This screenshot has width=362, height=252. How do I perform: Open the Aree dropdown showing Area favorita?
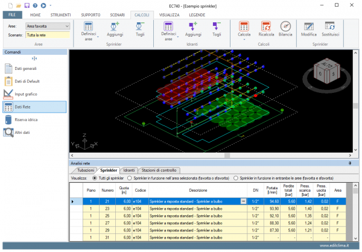48,26
